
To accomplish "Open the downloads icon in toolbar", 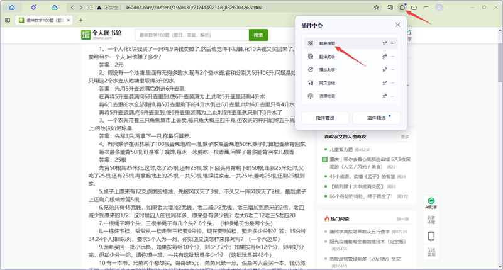I will 414,8.
